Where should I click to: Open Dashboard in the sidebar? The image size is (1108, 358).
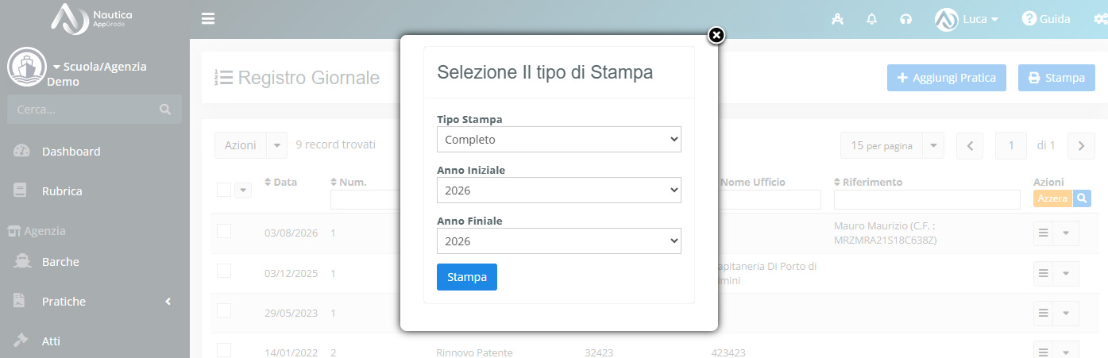point(71,151)
